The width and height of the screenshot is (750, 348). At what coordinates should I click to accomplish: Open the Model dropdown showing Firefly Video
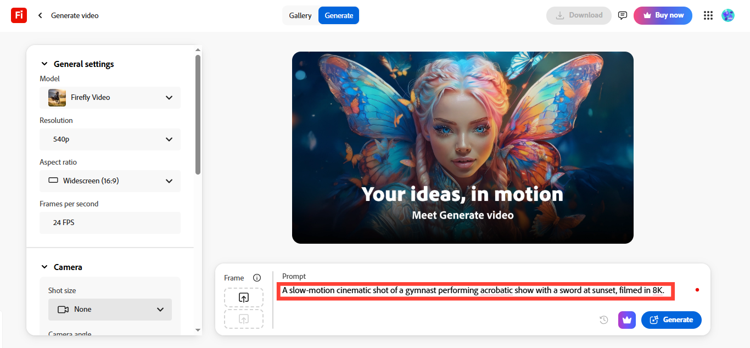tap(110, 97)
